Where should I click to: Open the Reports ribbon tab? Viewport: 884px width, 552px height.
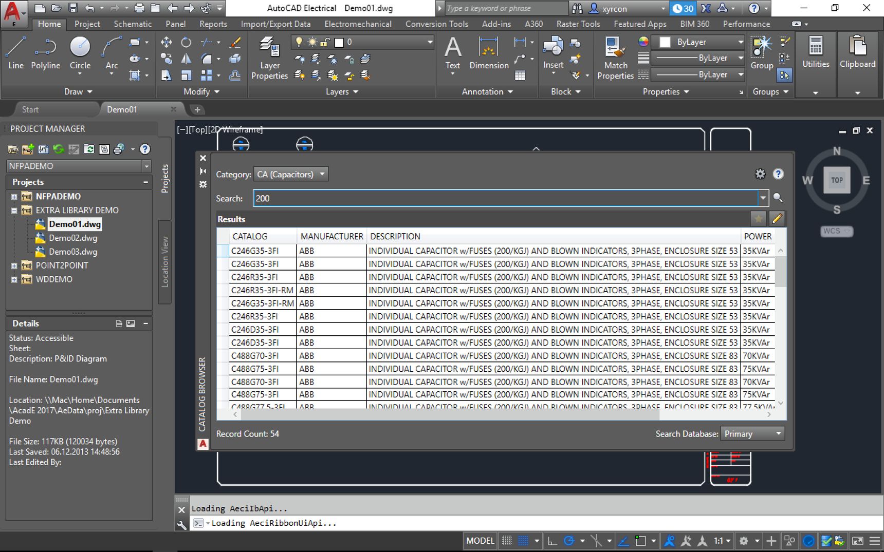(213, 24)
